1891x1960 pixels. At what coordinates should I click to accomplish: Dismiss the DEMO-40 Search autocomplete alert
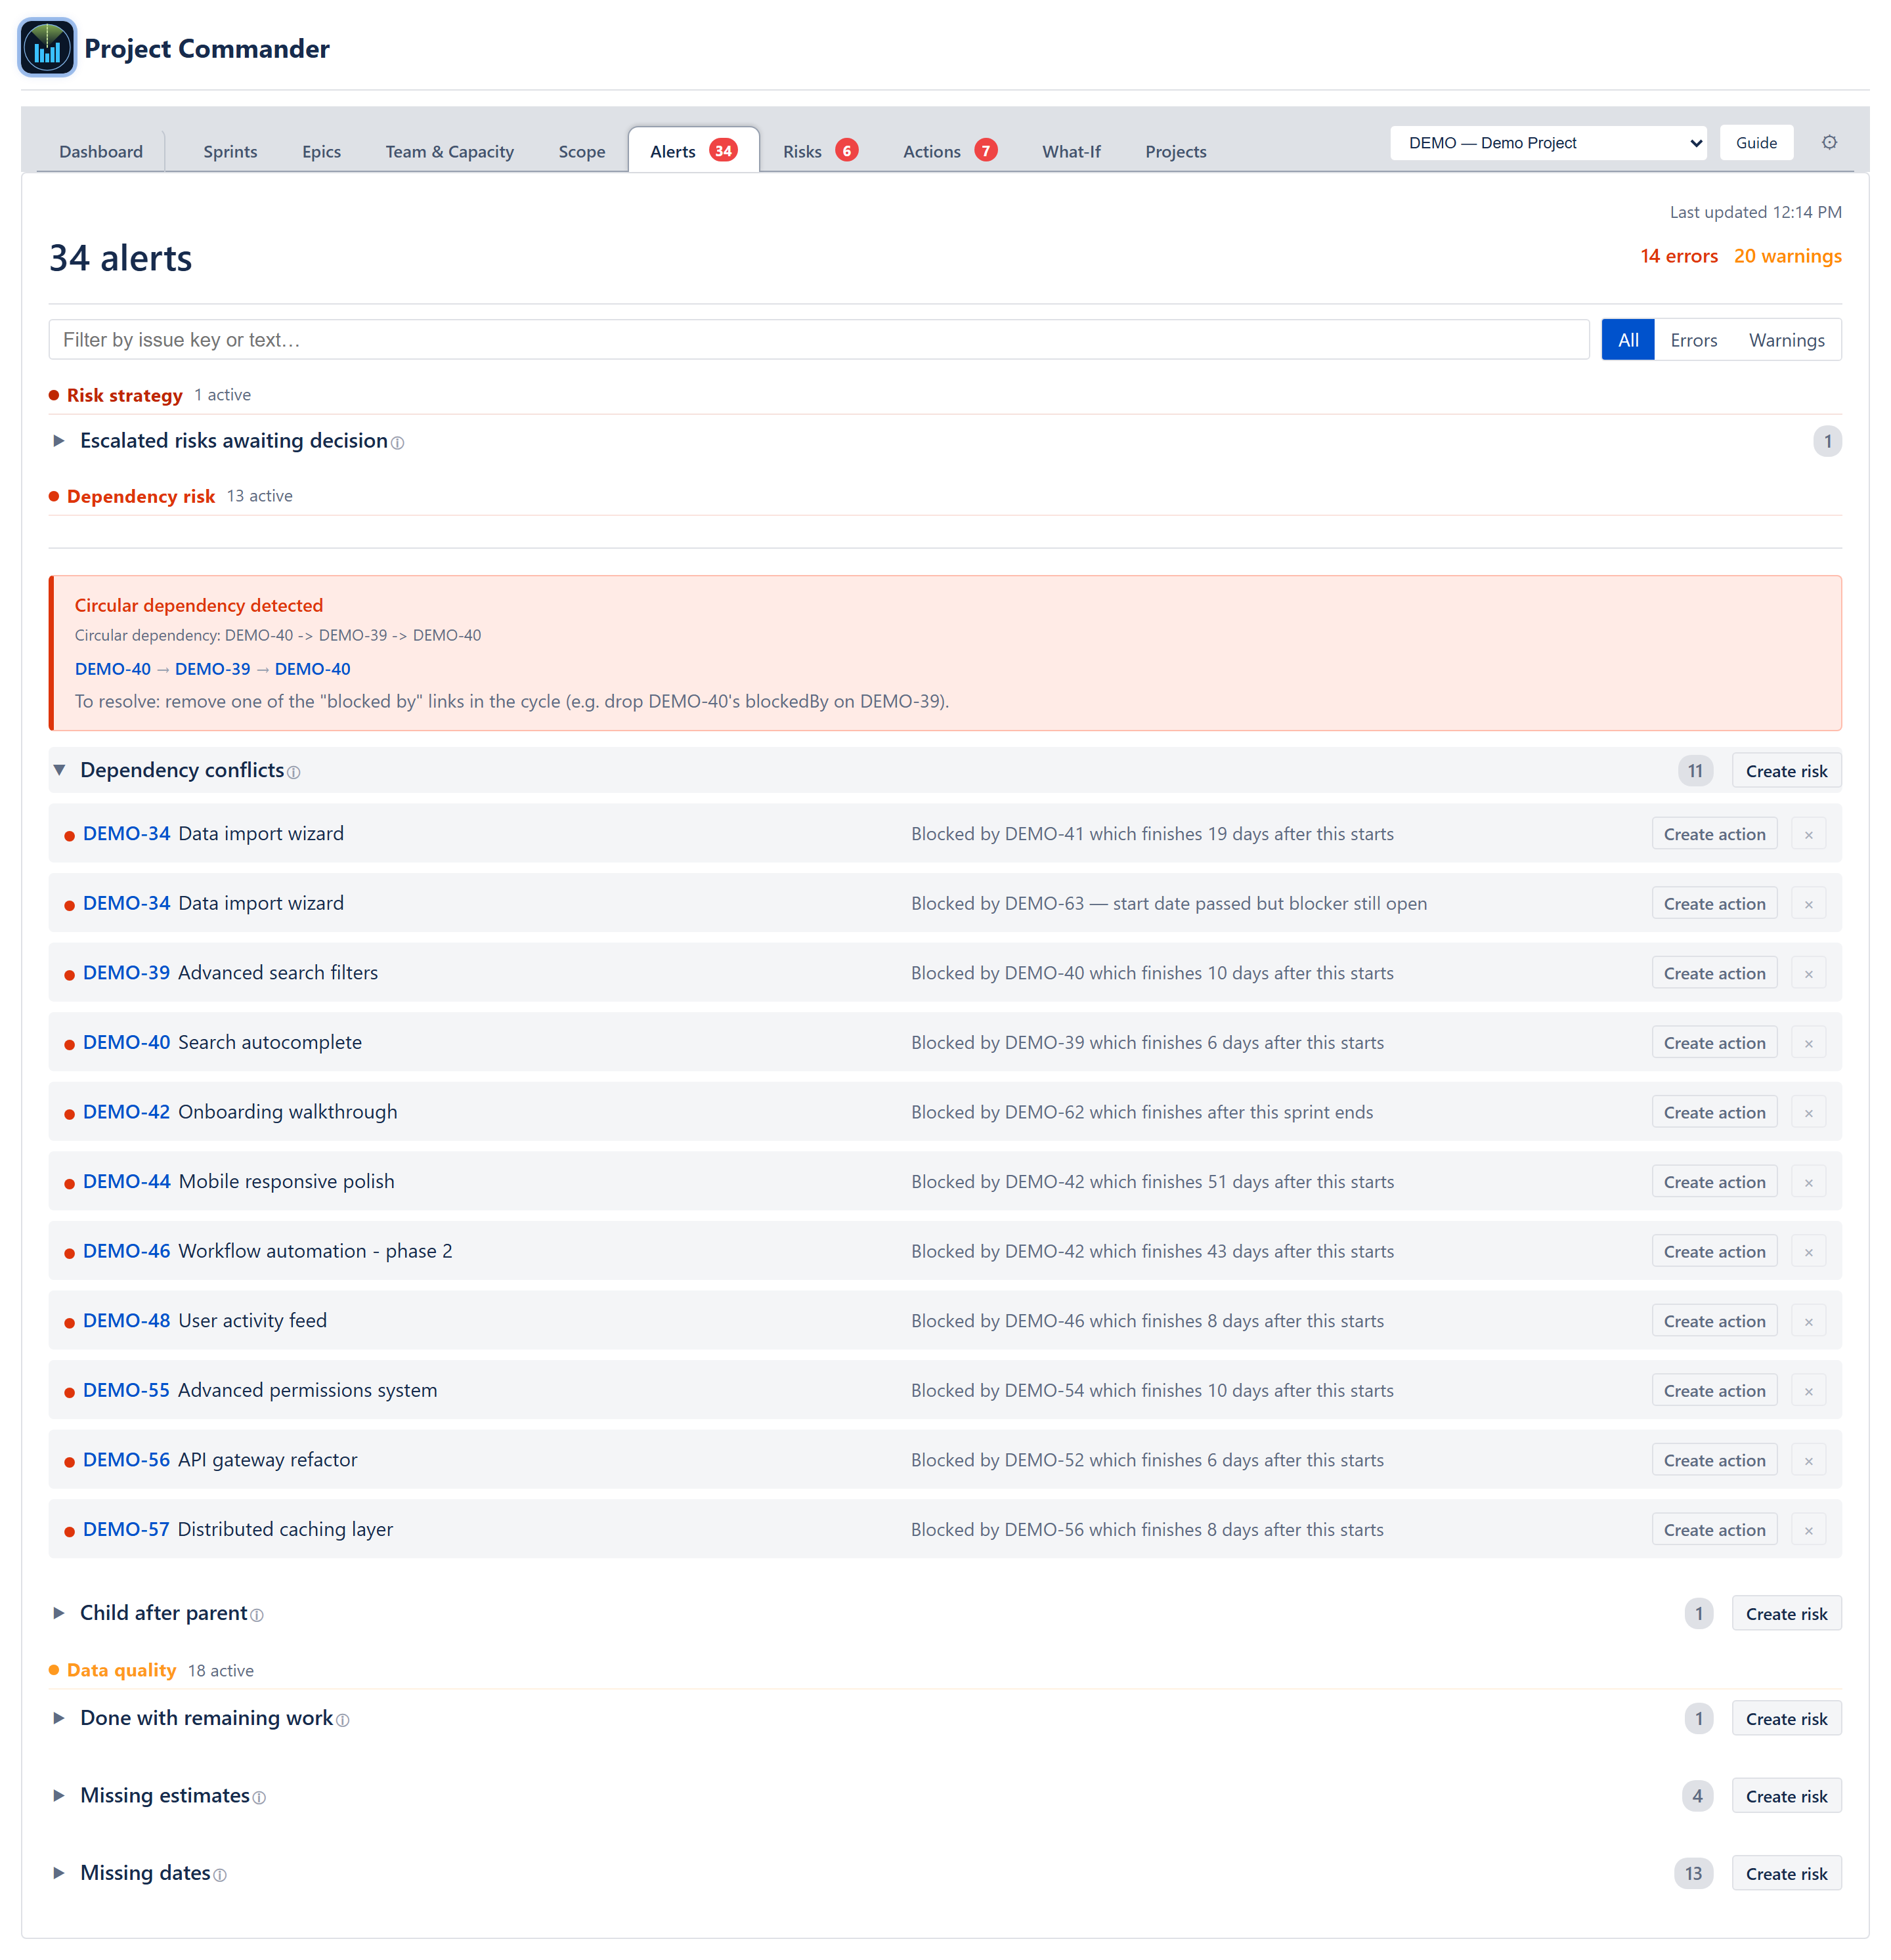pos(1809,1043)
